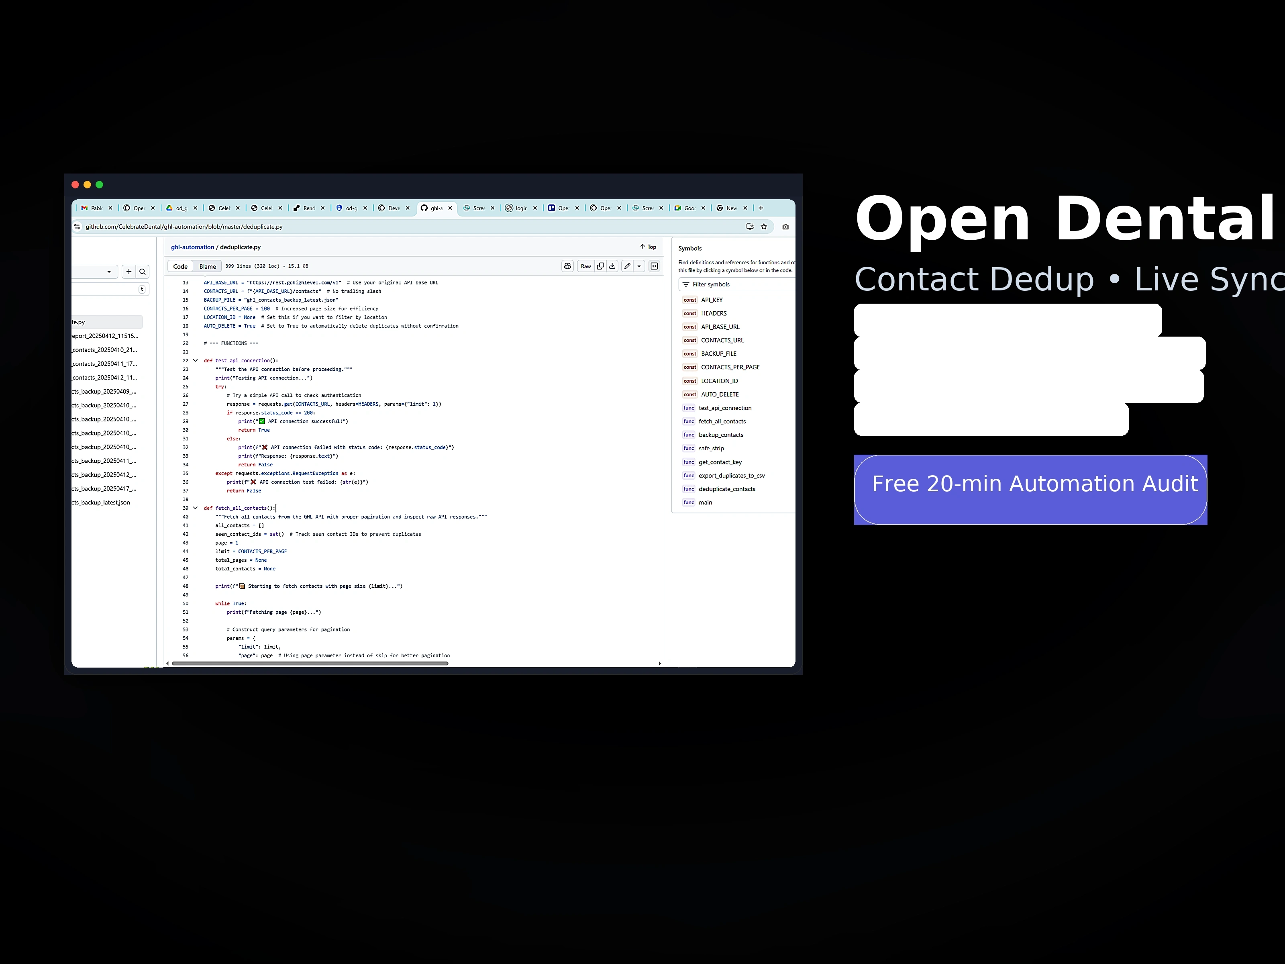Close the symbols panel icon
The height and width of the screenshot is (964, 1285).
[x=654, y=266]
